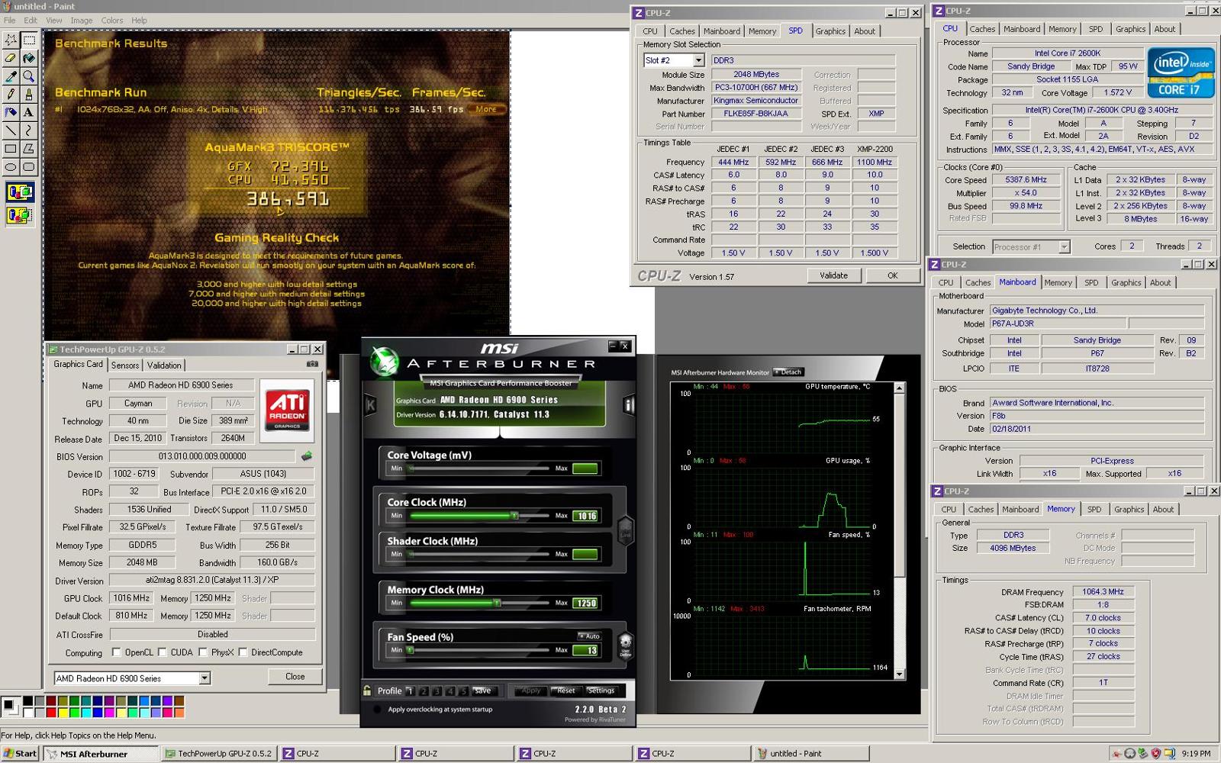Viewport: 1221px width, 763px height.
Task: Select the Pencil tool in Paint
Action: coord(11,94)
